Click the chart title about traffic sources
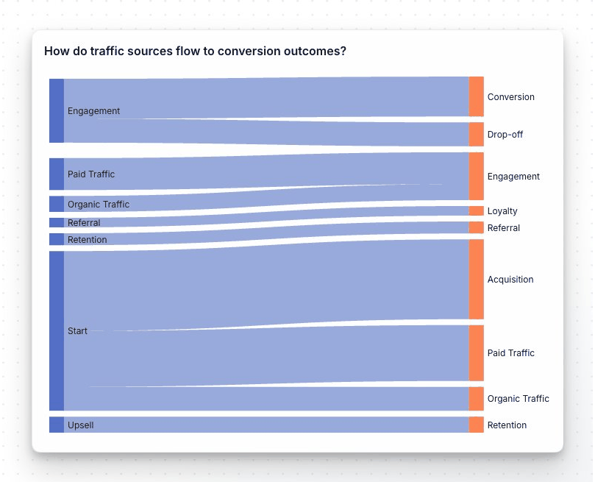 pos(195,51)
